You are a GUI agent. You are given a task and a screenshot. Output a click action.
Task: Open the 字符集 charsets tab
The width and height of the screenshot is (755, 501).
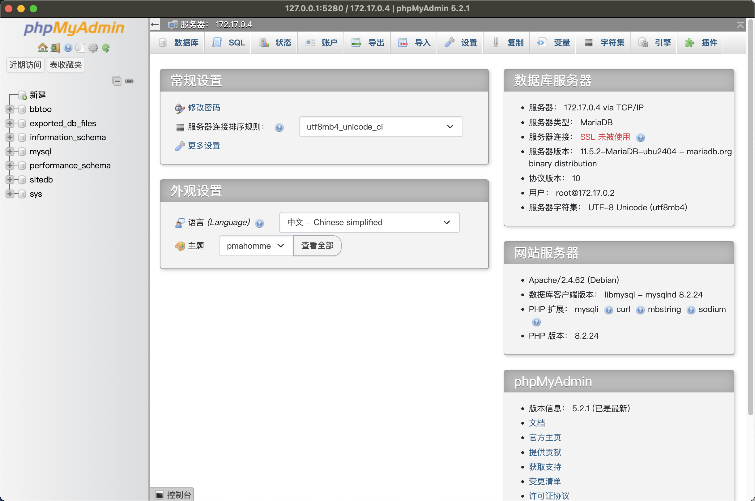pos(604,42)
